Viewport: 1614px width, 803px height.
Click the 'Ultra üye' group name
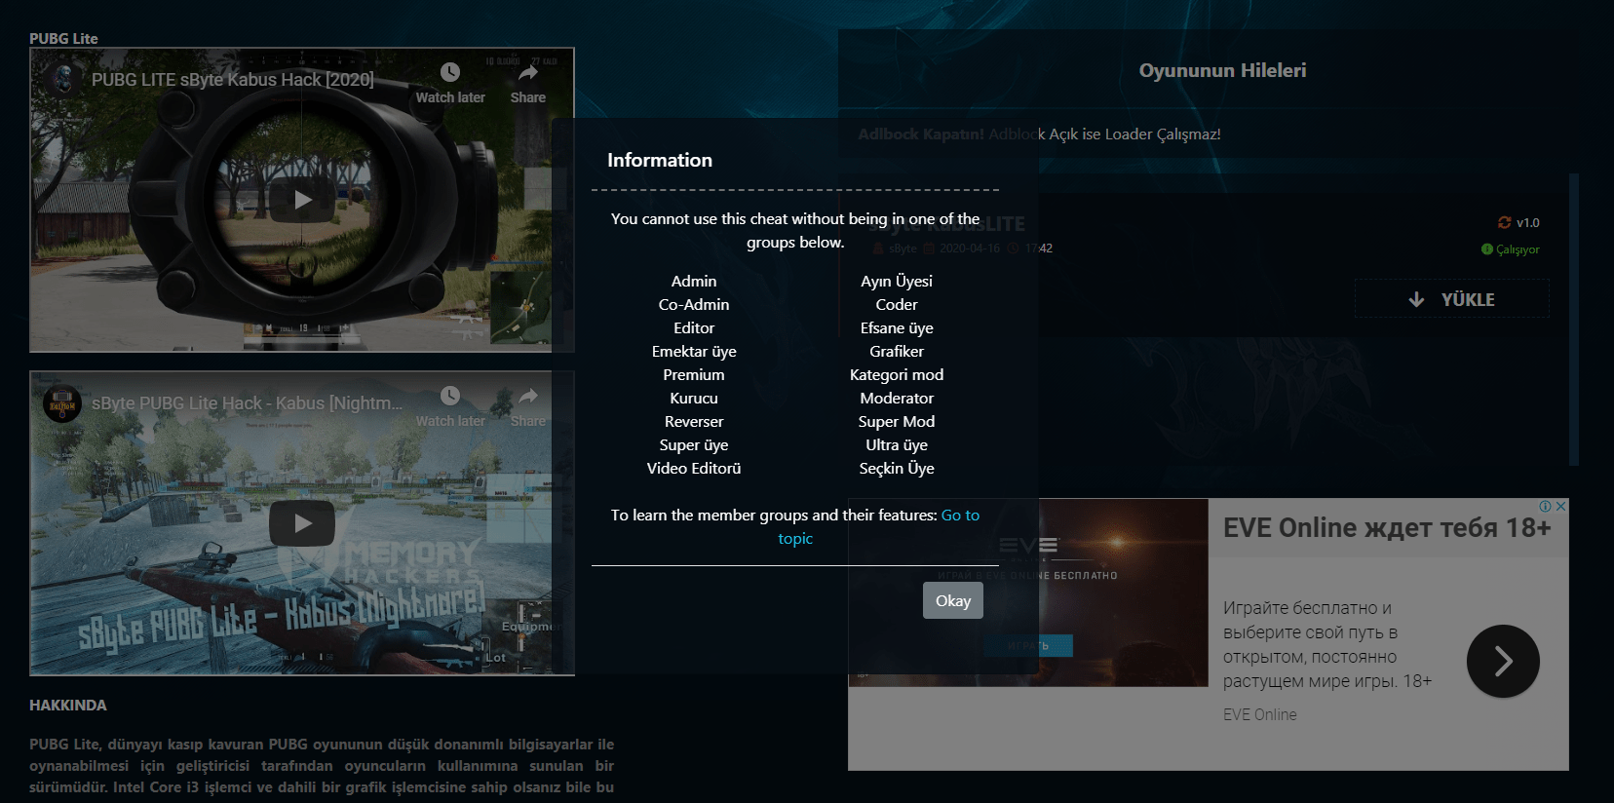point(897,444)
